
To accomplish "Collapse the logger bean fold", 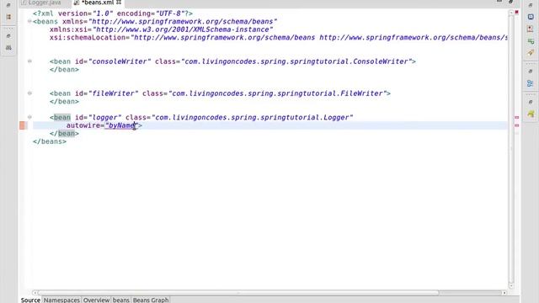I will [x=29, y=117].
